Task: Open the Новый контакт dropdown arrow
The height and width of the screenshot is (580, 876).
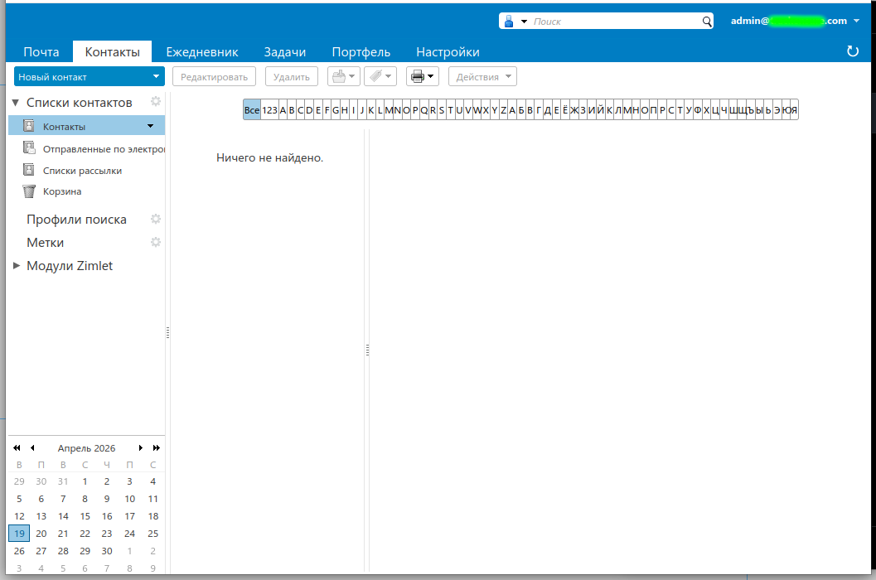Action: pyautogui.click(x=156, y=76)
